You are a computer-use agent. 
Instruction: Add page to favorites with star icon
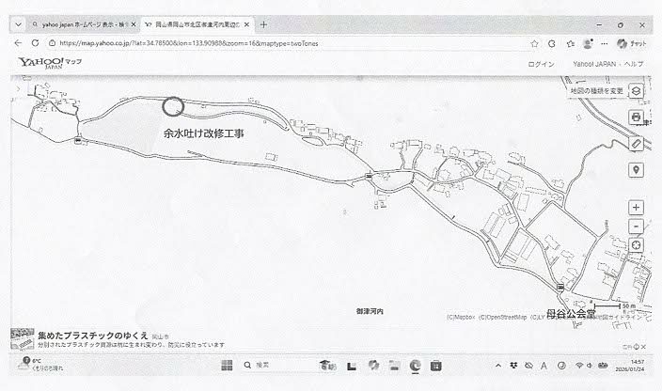coord(534,43)
